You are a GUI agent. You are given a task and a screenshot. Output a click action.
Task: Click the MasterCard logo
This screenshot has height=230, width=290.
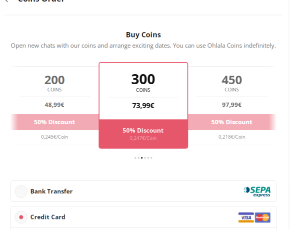click(x=262, y=217)
